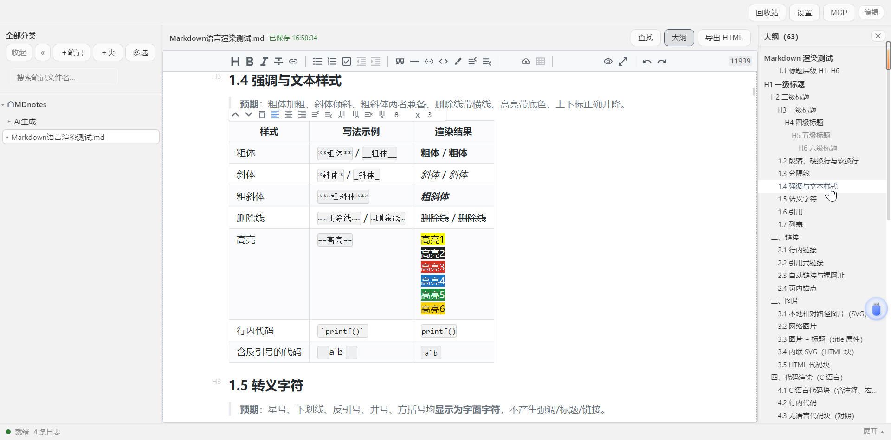
Task: Expand the log panel via 展开
Action: pyautogui.click(x=873, y=431)
